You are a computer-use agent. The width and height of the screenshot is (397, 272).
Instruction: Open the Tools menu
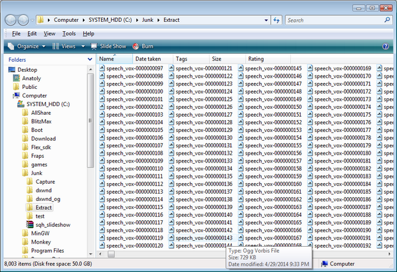click(69, 34)
